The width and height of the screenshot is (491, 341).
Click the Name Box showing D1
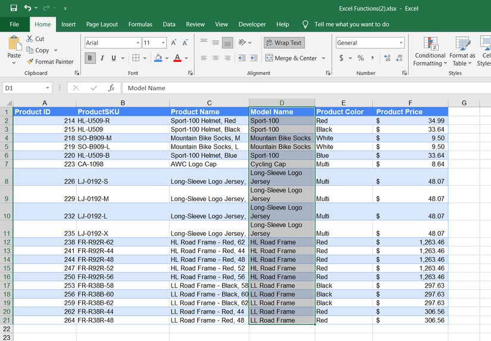pos(23,88)
